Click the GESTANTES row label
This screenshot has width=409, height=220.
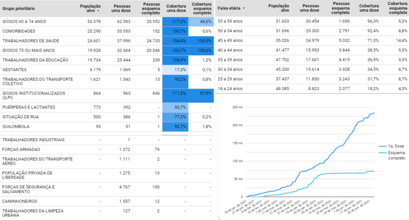tap(15, 69)
